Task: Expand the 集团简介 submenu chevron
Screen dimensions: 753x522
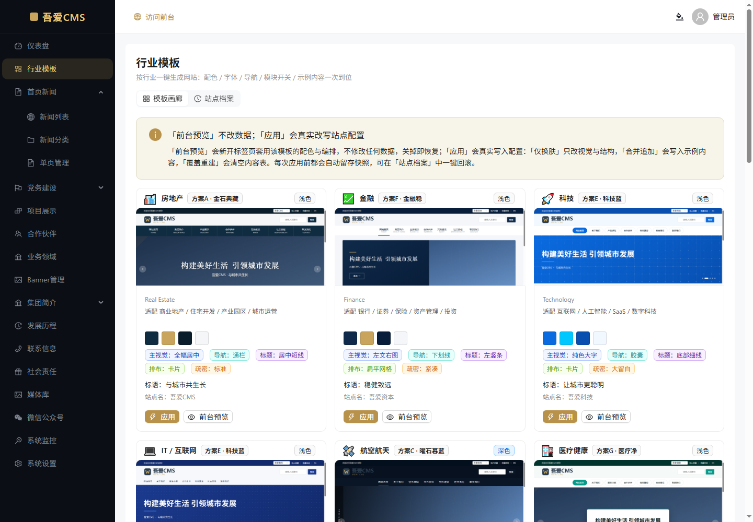Action: tap(101, 303)
